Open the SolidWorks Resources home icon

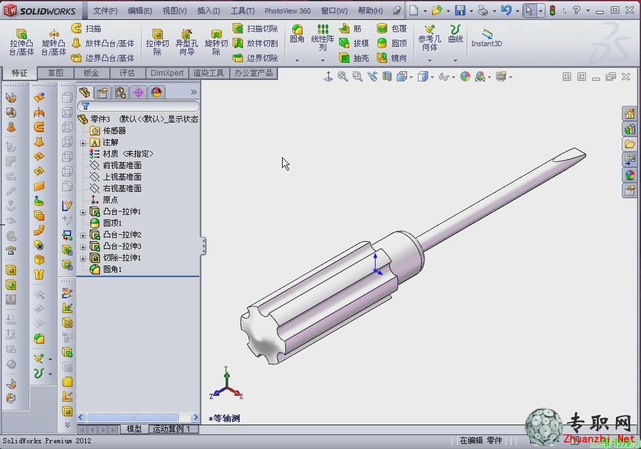(629, 114)
